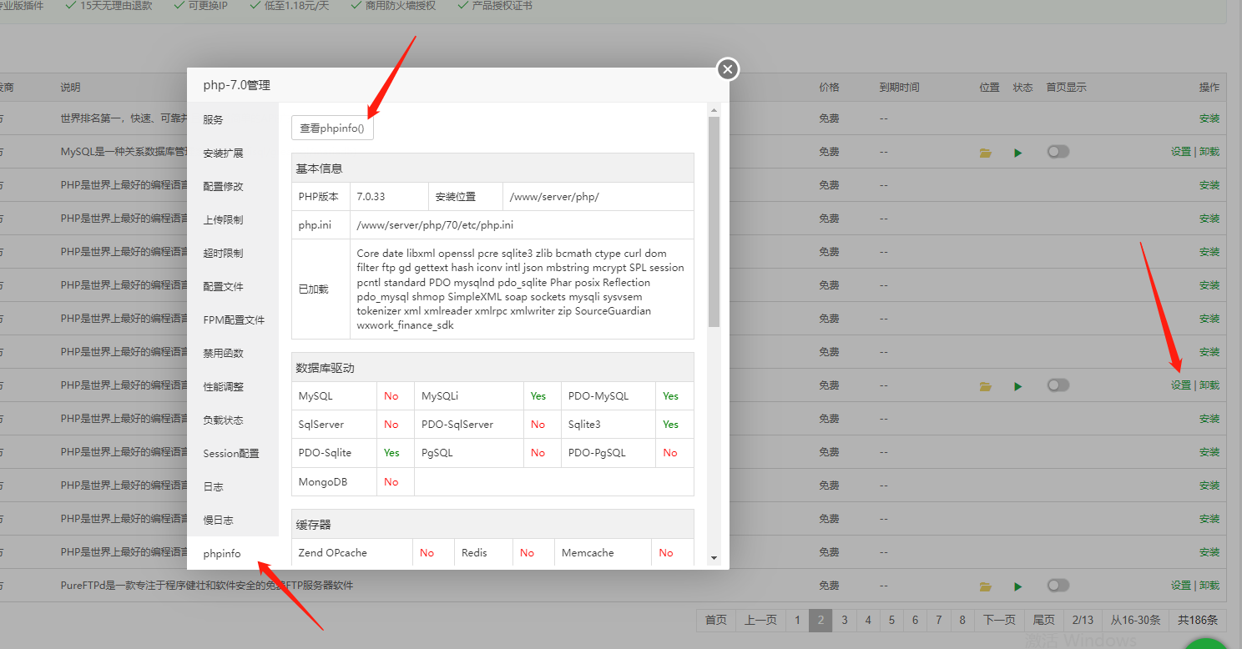Click the php.ini path /www/server/php/70/etc/php.ini
The width and height of the screenshot is (1242, 649).
(435, 225)
